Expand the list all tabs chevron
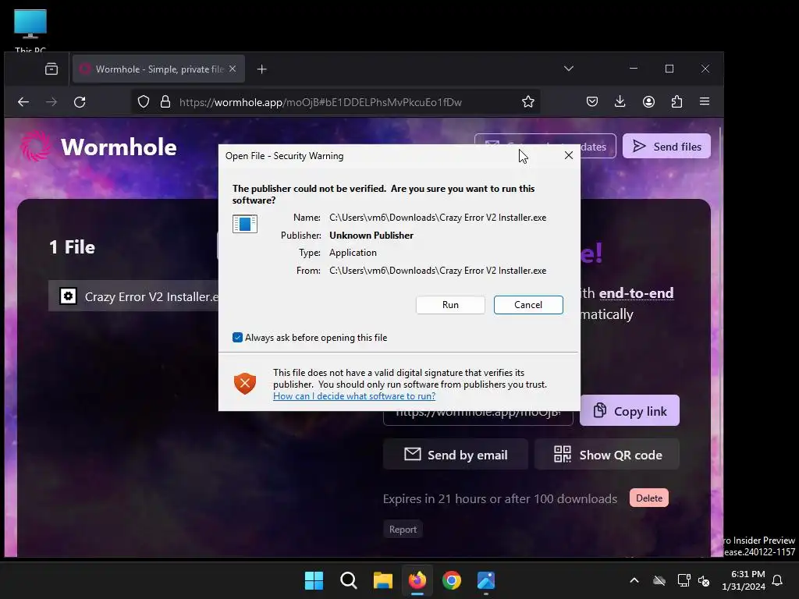This screenshot has width=799, height=599. point(569,69)
